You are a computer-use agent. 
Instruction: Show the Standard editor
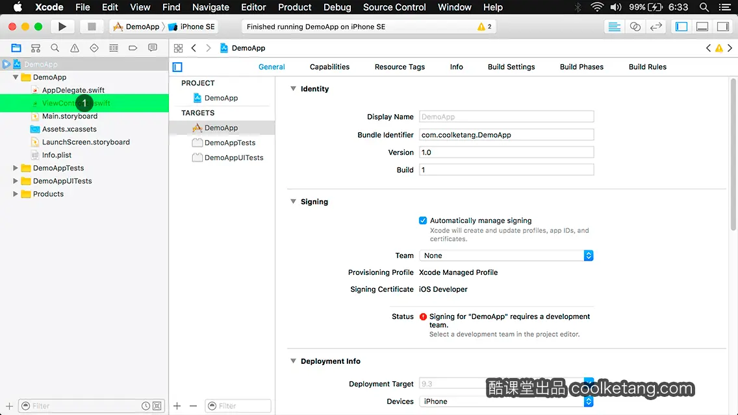614,27
